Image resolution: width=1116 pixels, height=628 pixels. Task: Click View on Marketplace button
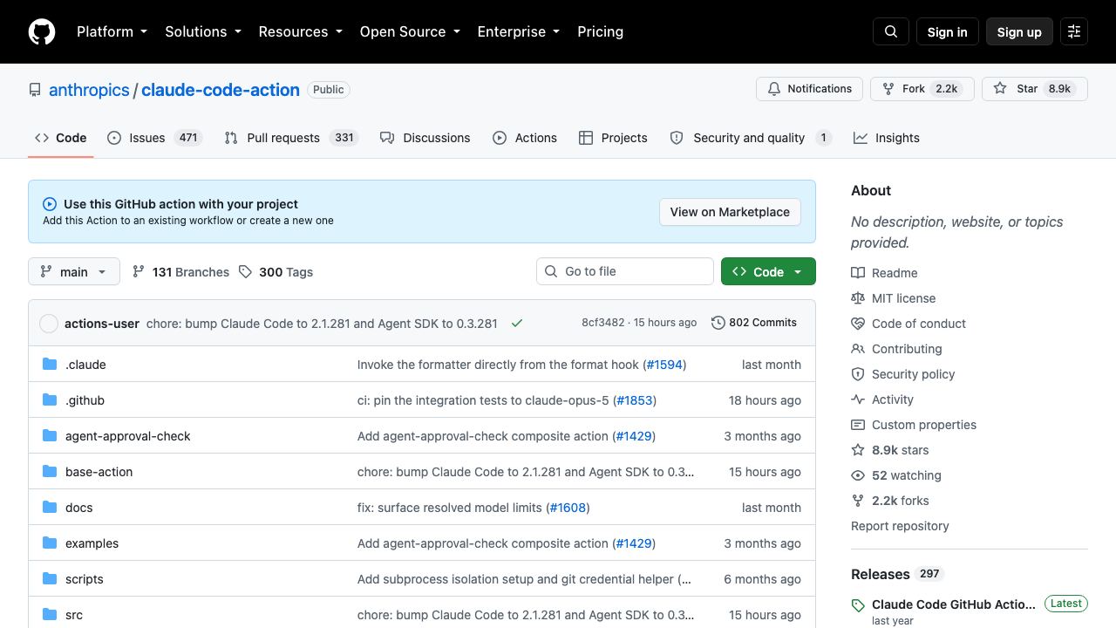pyautogui.click(x=730, y=212)
